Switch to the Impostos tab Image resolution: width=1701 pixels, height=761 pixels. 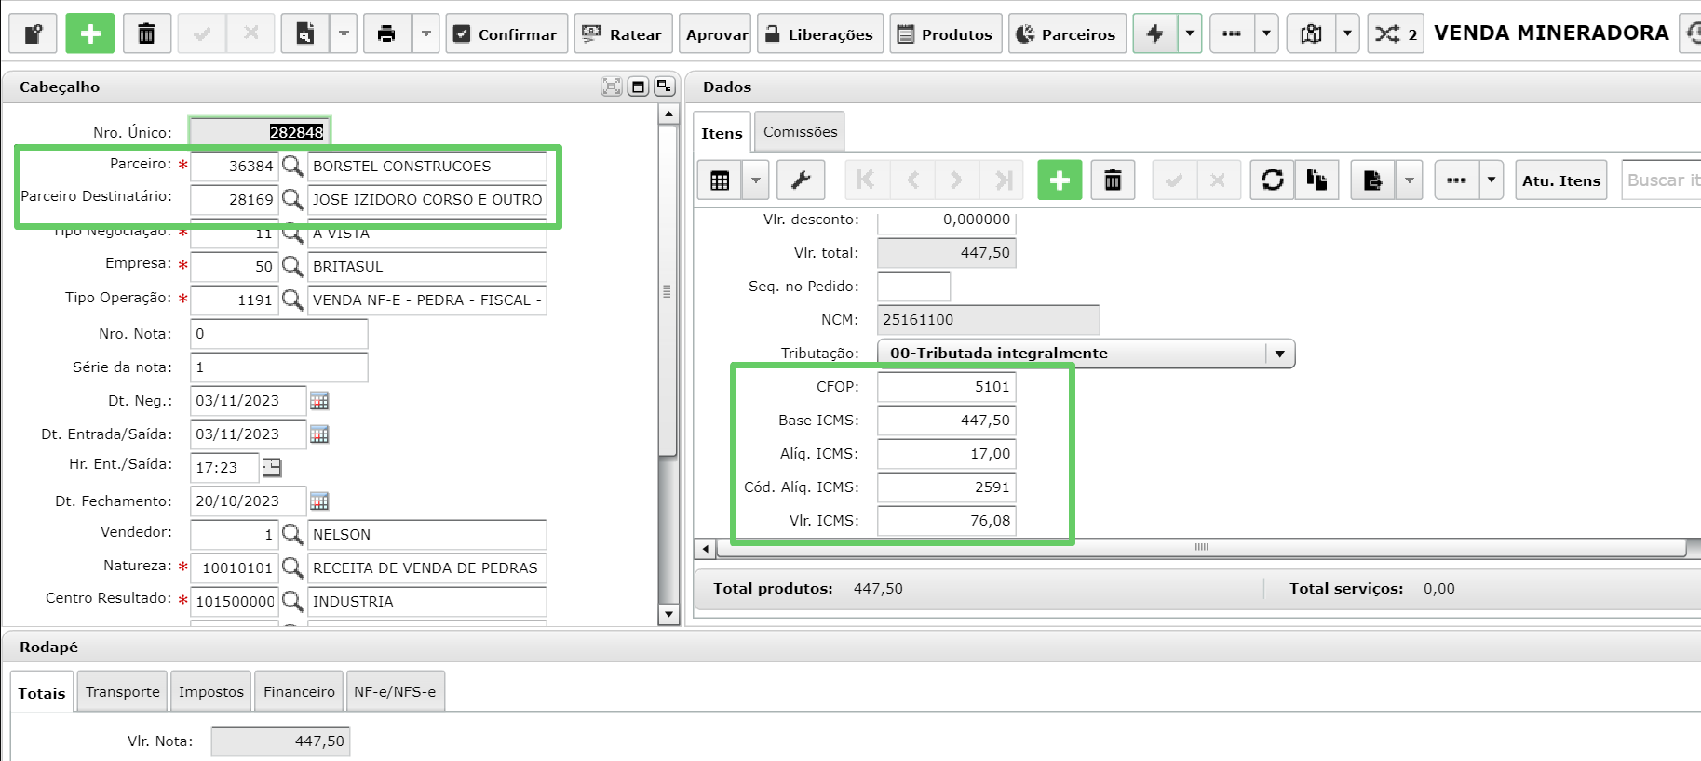click(211, 691)
